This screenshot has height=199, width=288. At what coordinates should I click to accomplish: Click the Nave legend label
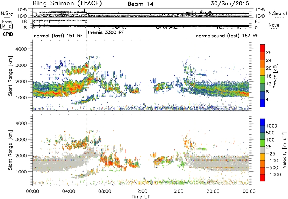pyautogui.click(x=274, y=25)
